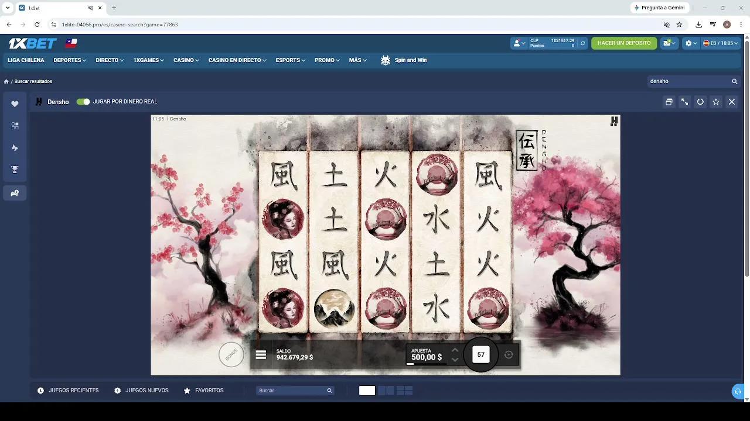Select four-game grid layout view
Screen dimensions: 750x421
point(405,391)
